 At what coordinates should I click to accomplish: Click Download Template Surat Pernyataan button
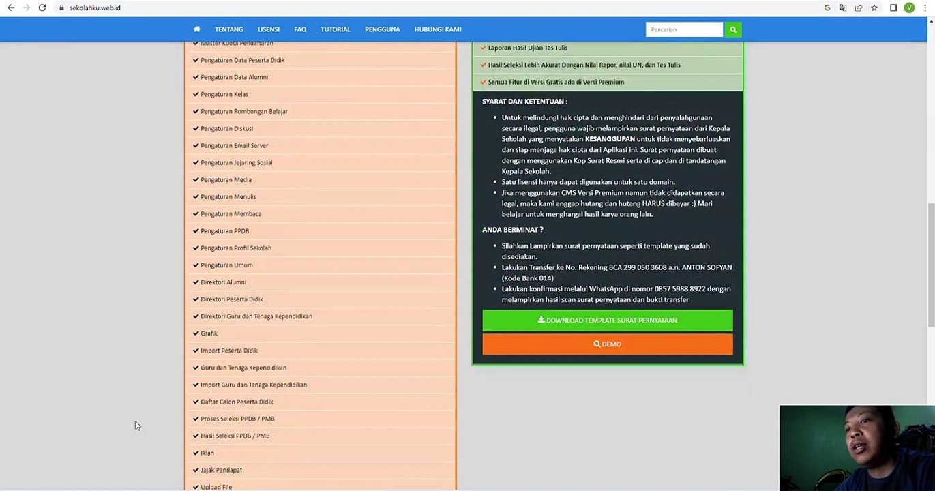tap(608, 320)
